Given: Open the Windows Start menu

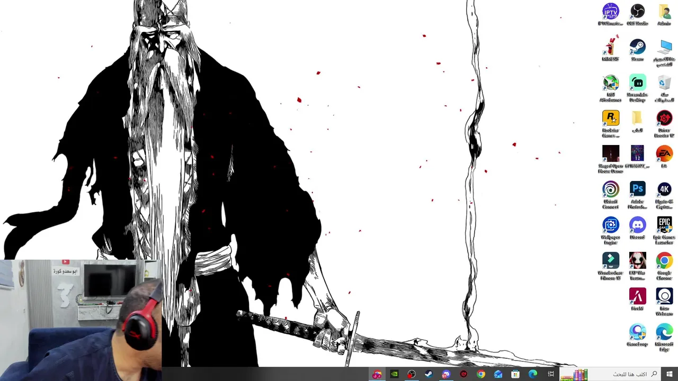Looking at the screenshot, I should click(670, 374).
